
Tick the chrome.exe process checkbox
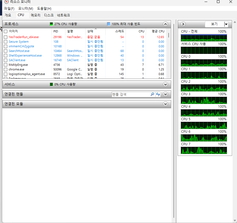click(6, 69)
